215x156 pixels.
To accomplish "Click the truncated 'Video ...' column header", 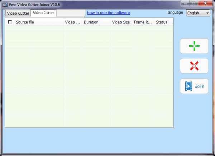I will pyautogui.click(x=72, y=22).
